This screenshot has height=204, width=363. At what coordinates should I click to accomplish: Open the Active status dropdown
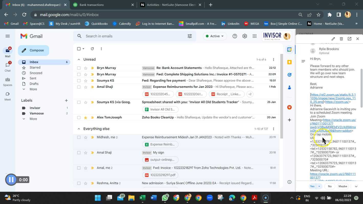click(x=215, y=36)
